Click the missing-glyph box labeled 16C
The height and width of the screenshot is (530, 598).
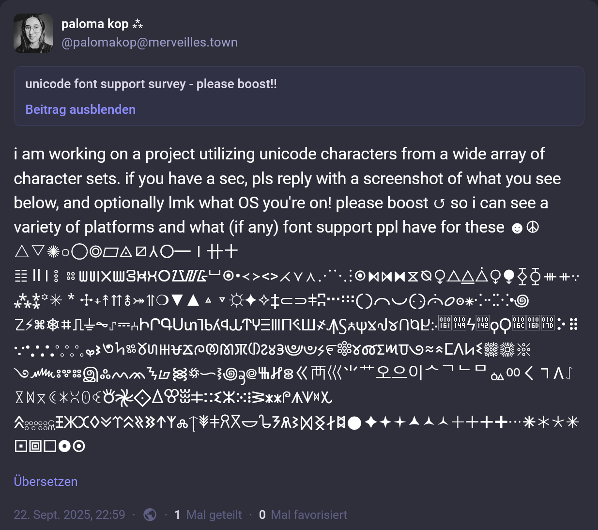tap(519, 323)
